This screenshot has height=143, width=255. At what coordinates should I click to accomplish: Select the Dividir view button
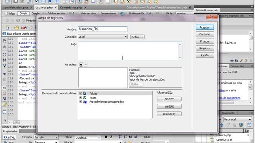point(23,14)
